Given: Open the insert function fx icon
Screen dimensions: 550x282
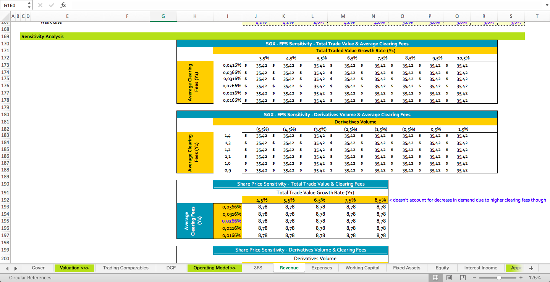Looking at the screenshot, I should coord(63,5).
